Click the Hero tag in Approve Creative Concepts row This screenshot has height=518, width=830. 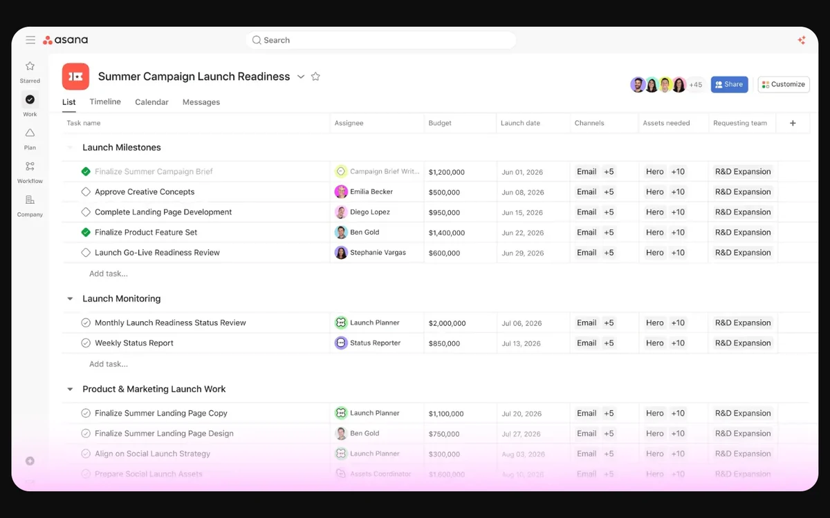pos(655,192)
